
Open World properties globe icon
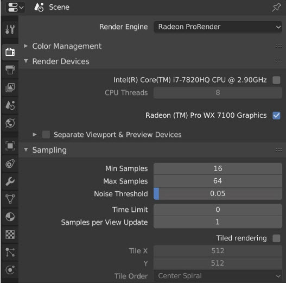point(10,123)
